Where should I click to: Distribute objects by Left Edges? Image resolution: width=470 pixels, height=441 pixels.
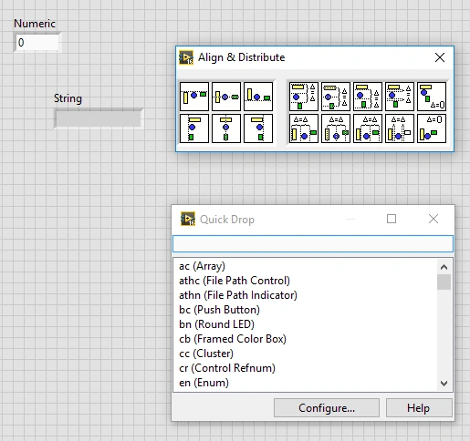(304, 128)
